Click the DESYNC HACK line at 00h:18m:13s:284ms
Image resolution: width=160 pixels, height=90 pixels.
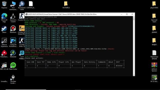(51, 47)
